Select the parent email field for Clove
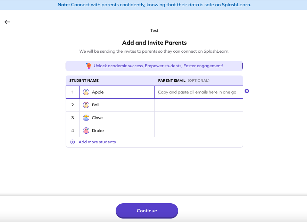This screenshot has height=222, width=307. pos(198,117)
